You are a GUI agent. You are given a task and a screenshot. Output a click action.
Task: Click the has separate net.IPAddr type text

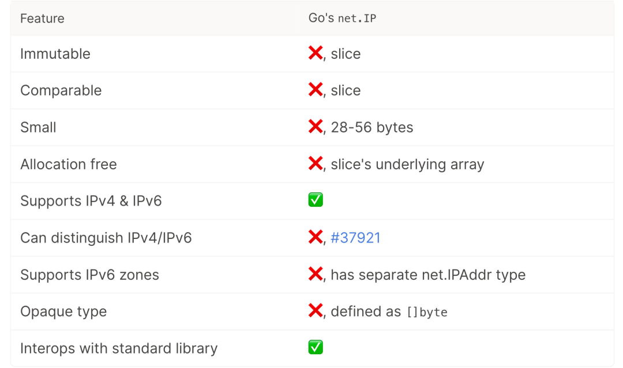click(428, 275)
